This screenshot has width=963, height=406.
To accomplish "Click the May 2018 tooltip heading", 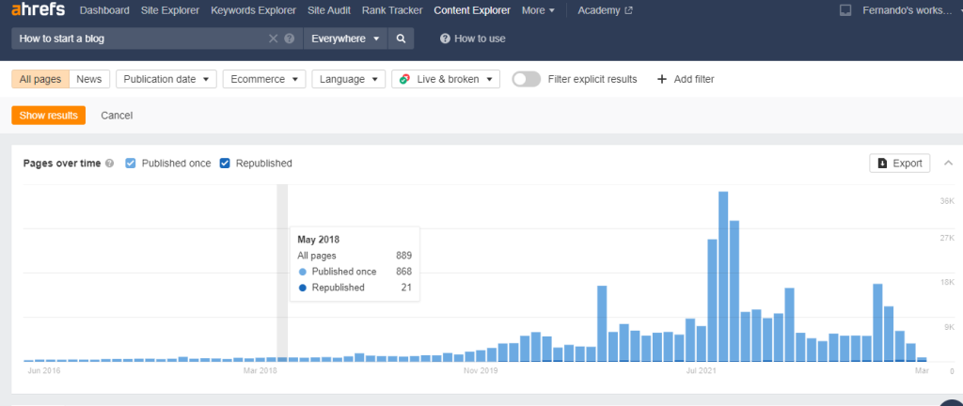I will pyautogui.click(x=318, y=240).
